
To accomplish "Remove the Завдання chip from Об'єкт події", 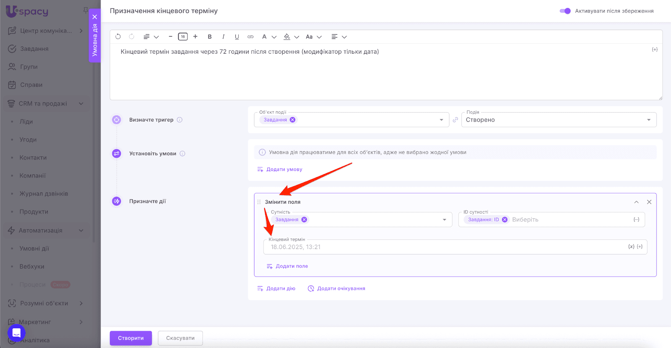I will point(293,120).
